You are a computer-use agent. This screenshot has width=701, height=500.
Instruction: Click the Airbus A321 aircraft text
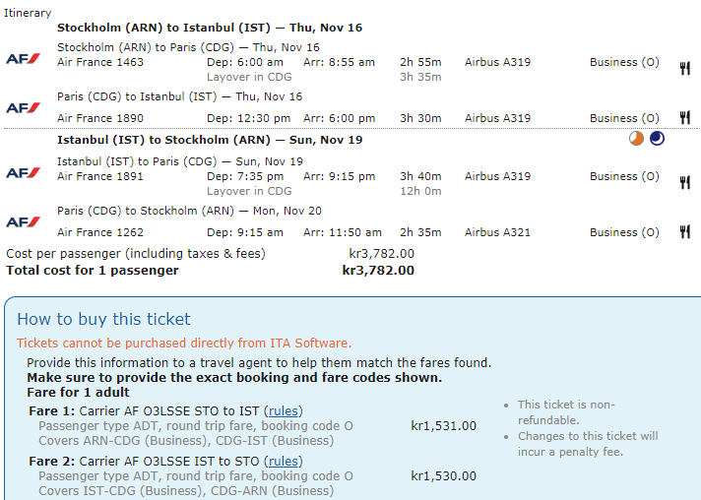(497, 232)
